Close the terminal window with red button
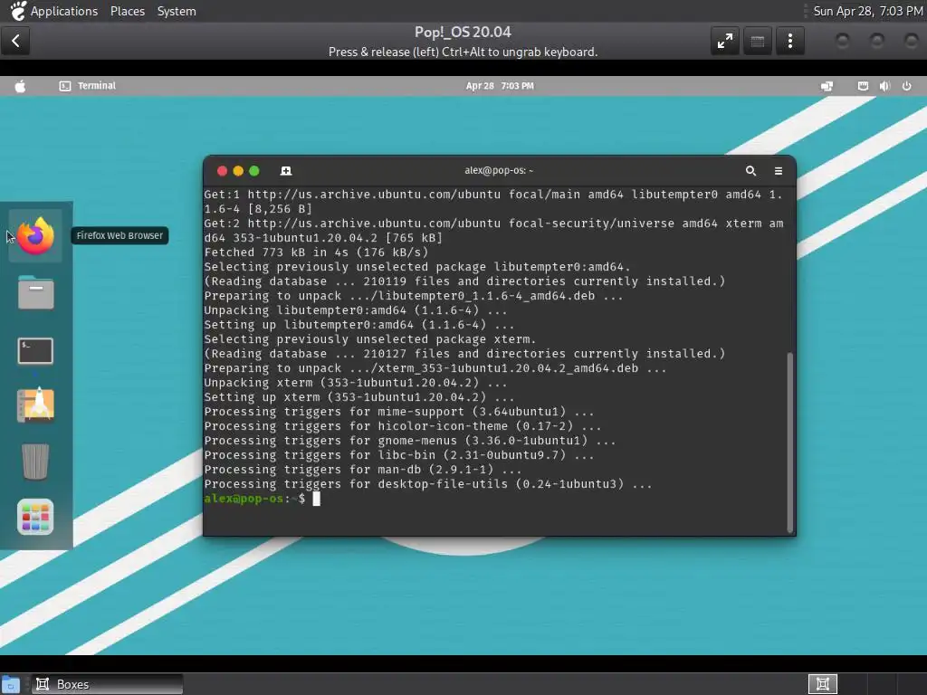927x695 pixels. 223,171
